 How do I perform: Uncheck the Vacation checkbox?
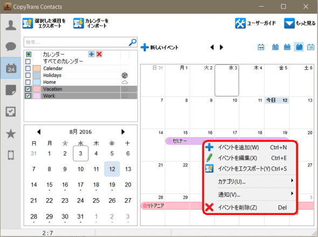[x=28, y=89]
